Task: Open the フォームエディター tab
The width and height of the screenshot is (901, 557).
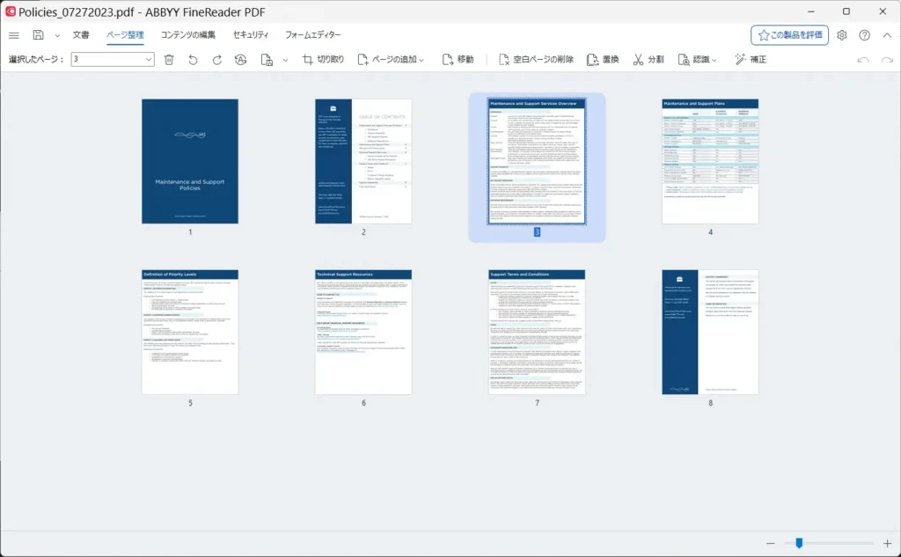Action: (x=313, y=35)
